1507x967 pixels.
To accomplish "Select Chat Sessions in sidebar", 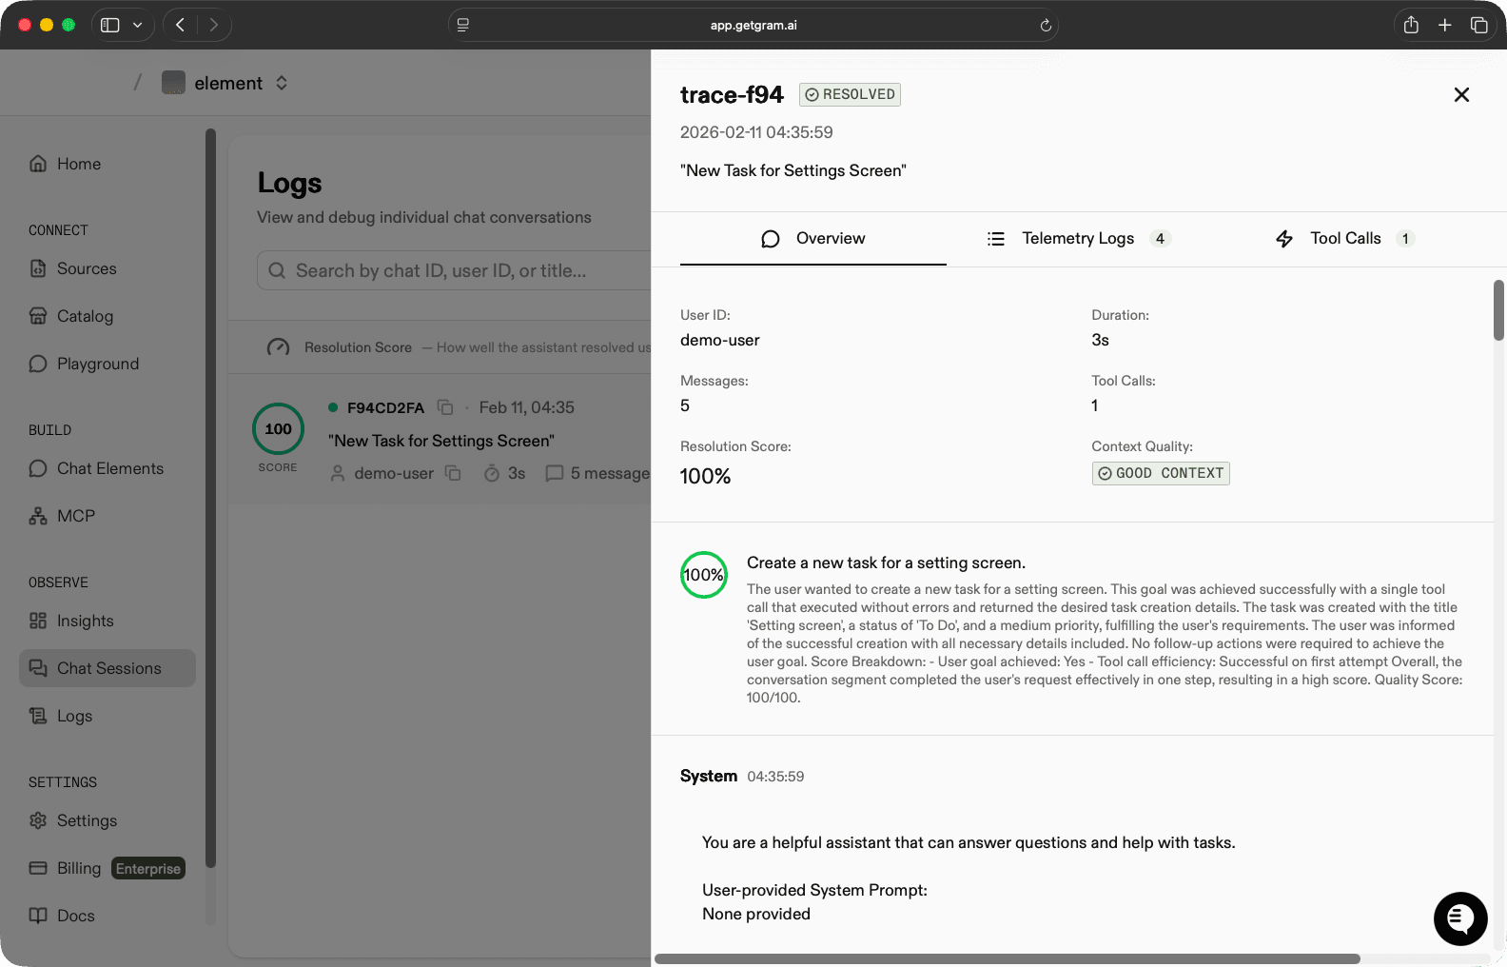I will pyautogui.click(x=108, y=668).
